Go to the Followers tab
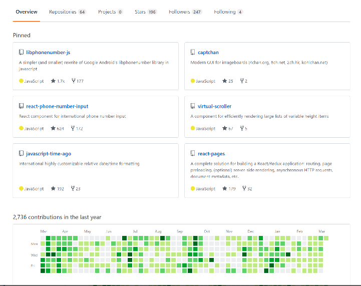The width and height of the screenshot is (361, 286). point(185,12)
